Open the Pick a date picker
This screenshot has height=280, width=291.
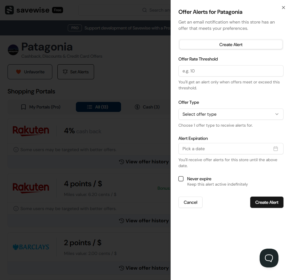[231, 149]
